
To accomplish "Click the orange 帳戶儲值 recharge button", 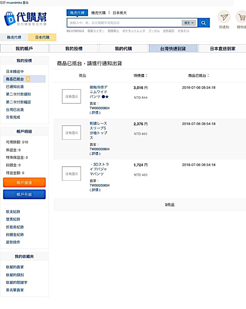I will [x=24, y=182].
